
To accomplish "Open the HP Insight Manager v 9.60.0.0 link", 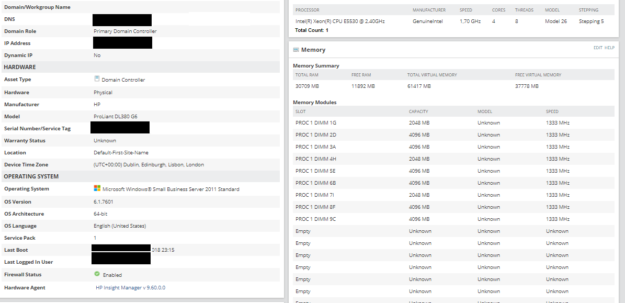I will (x=130, y=288).
